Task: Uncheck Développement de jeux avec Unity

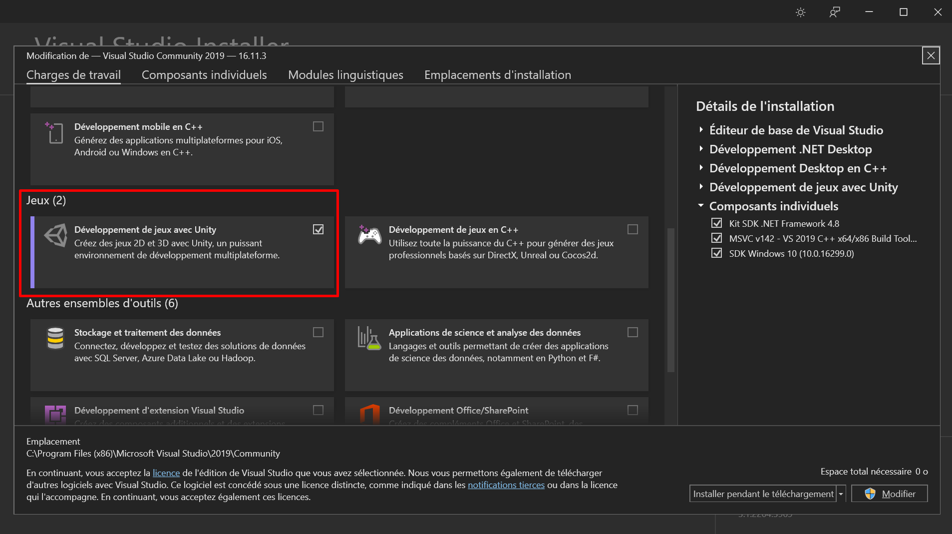Action: click(x=318, y=229)
